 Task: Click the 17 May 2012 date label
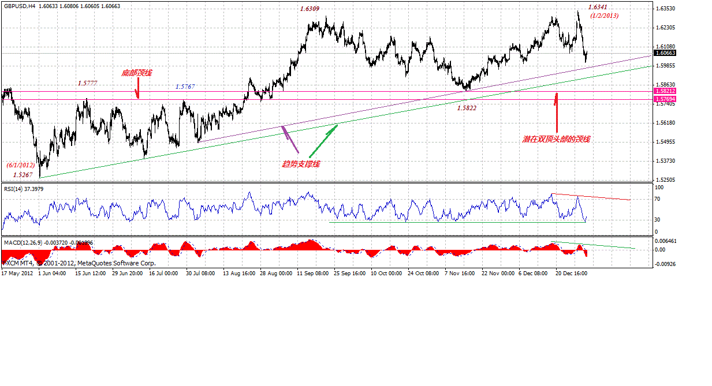point(17,272)
